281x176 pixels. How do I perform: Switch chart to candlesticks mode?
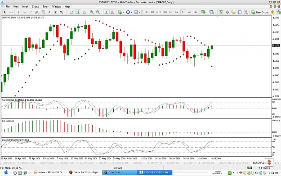[x=78, y=12]
